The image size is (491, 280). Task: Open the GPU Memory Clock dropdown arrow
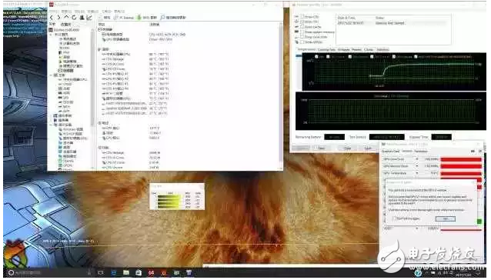coord(417,166)
